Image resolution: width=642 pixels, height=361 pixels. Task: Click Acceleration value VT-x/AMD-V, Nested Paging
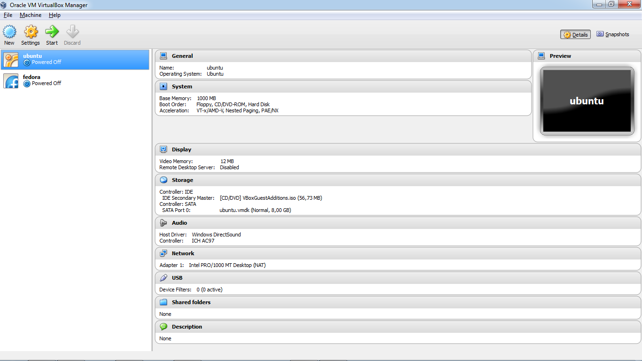click(237, 110)
